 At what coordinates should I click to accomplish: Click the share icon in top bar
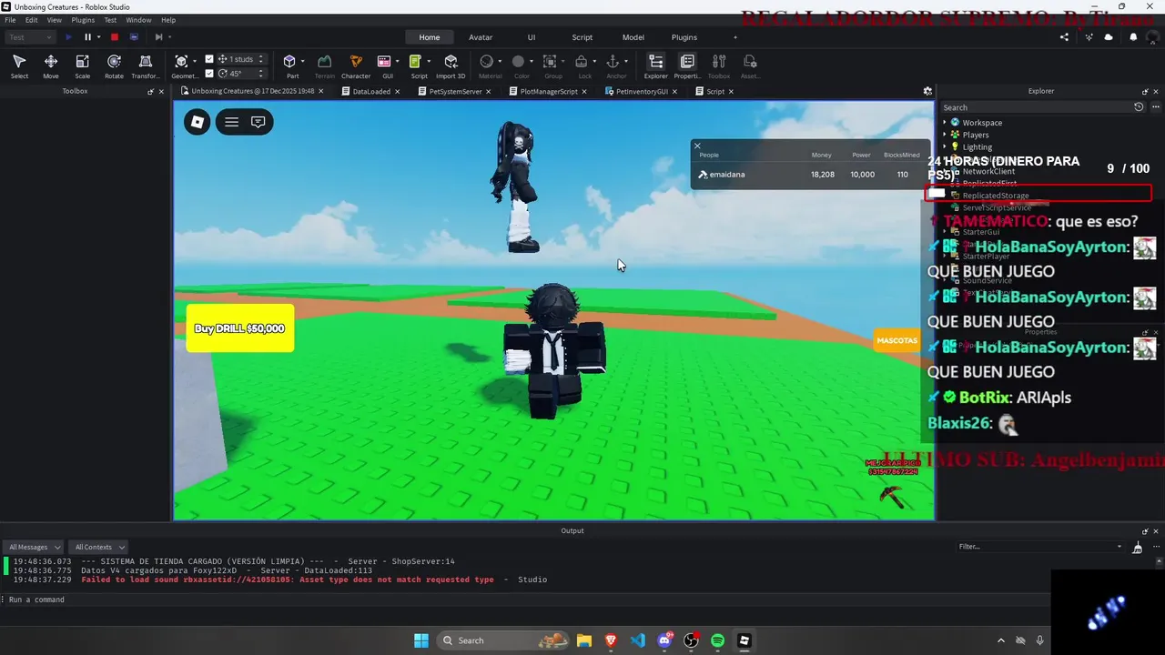(1065, 37)
